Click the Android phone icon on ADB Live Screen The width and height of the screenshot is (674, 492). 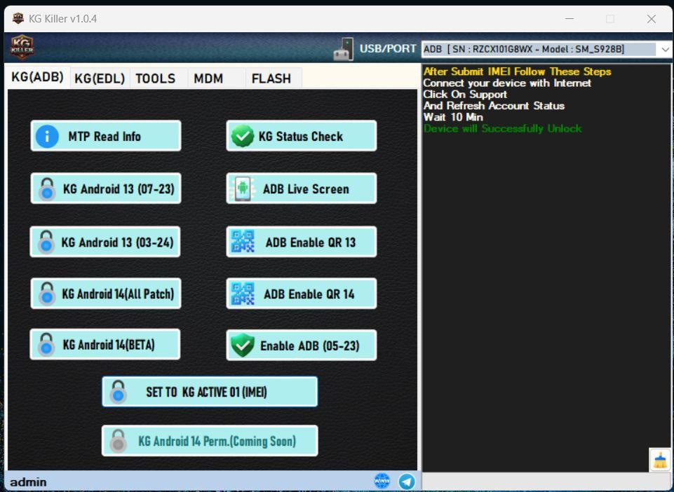pos(243,189)
